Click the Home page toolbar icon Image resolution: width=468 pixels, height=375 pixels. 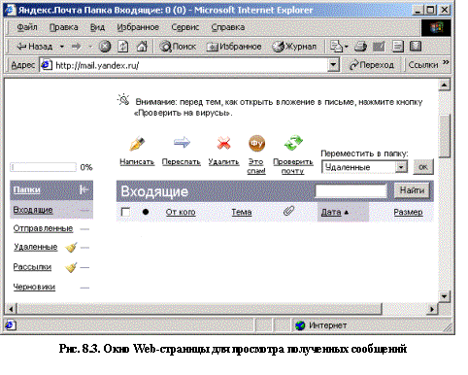142,47
